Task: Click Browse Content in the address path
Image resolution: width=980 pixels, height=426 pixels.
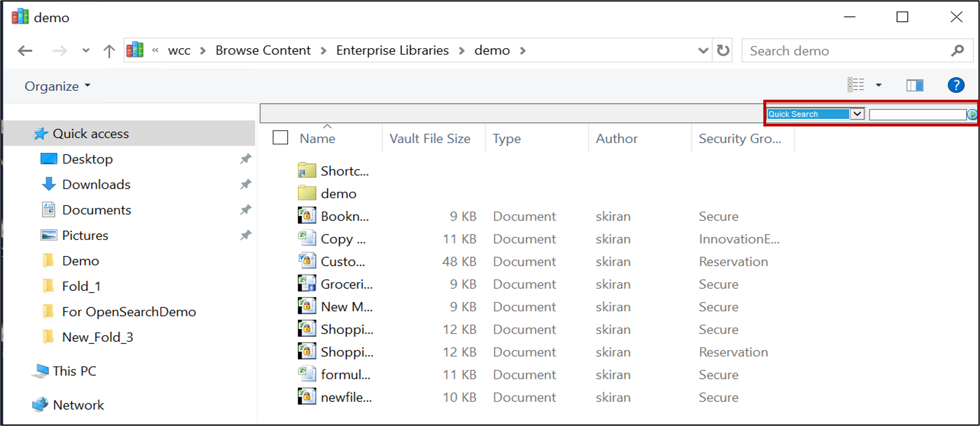Action: pos(263,51)
